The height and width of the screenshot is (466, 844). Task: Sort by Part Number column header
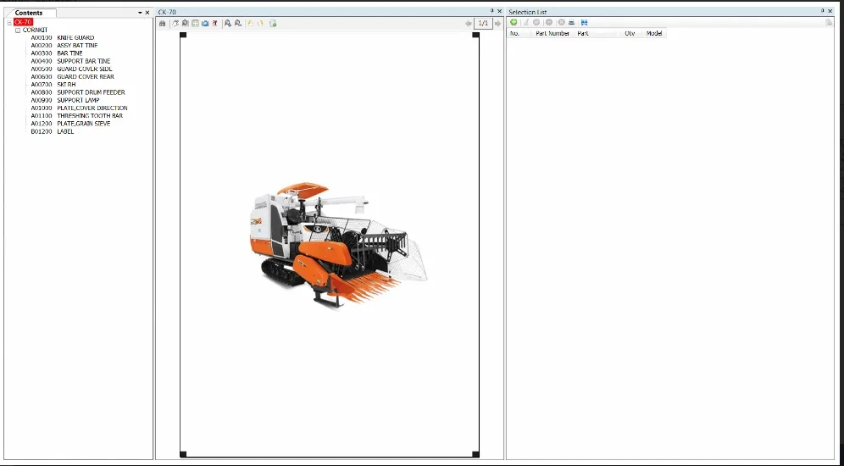(x=552, y=33)
